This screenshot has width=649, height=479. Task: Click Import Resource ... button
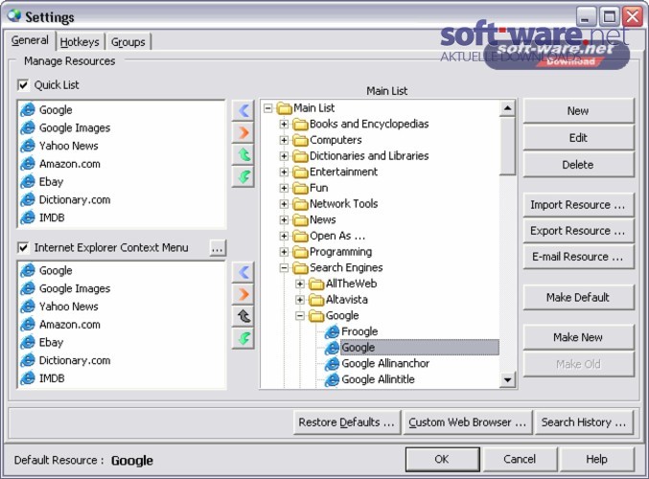coord(578,205)
